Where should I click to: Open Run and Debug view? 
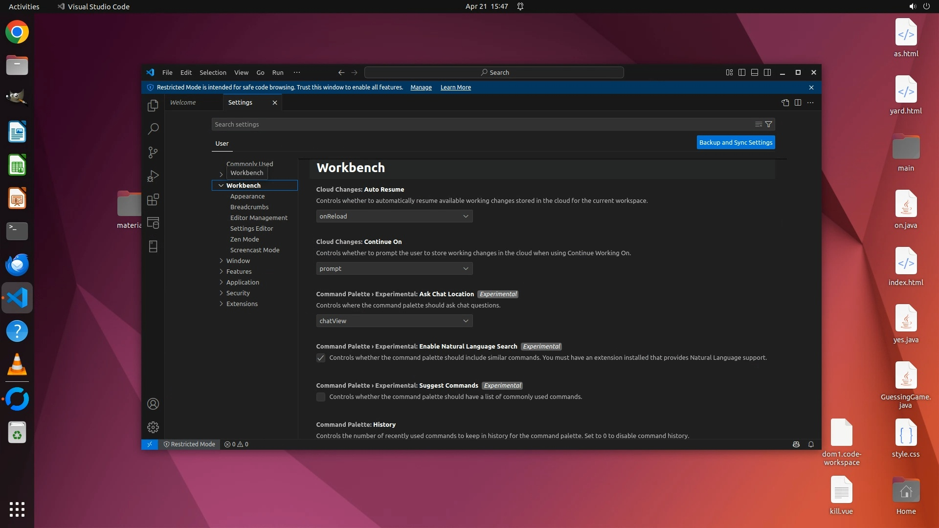pos(153,176)
